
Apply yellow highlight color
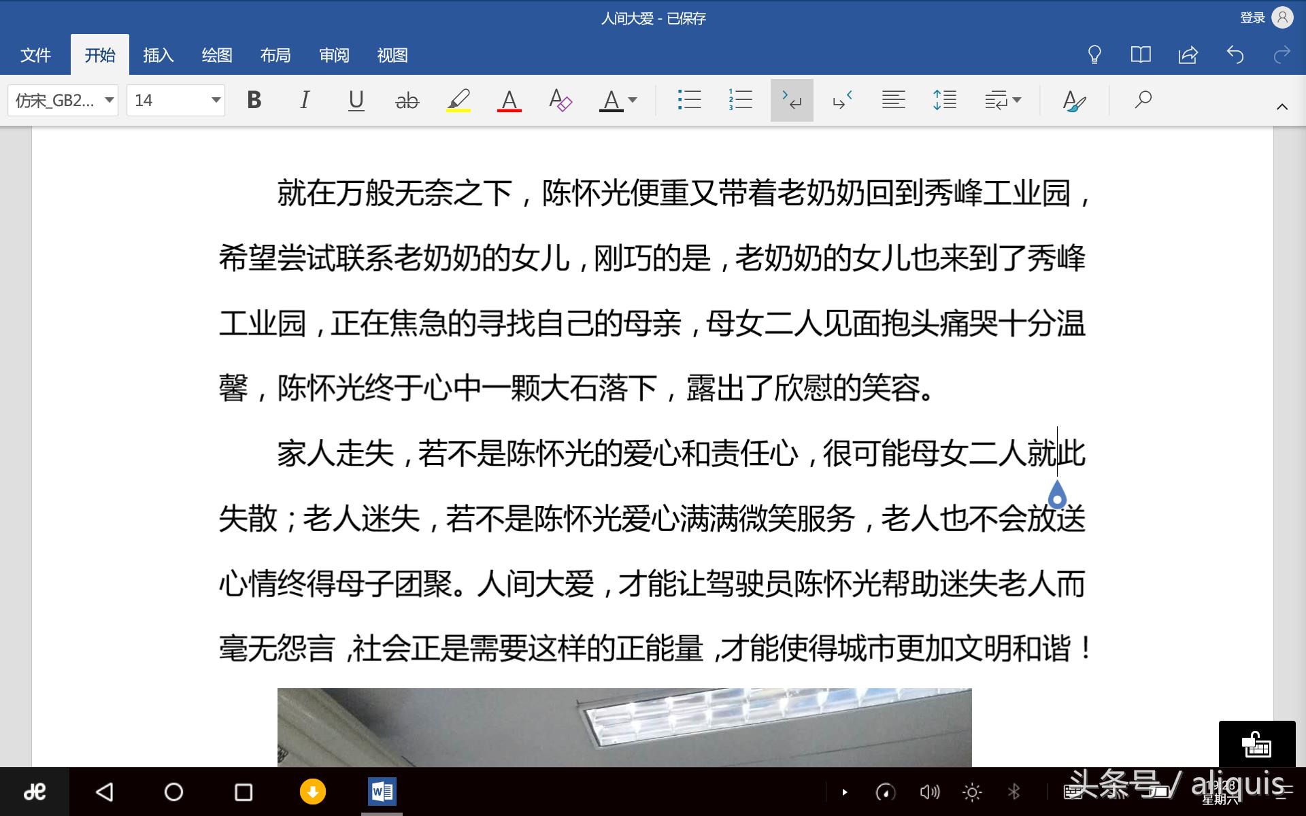[x=458, y=100]
